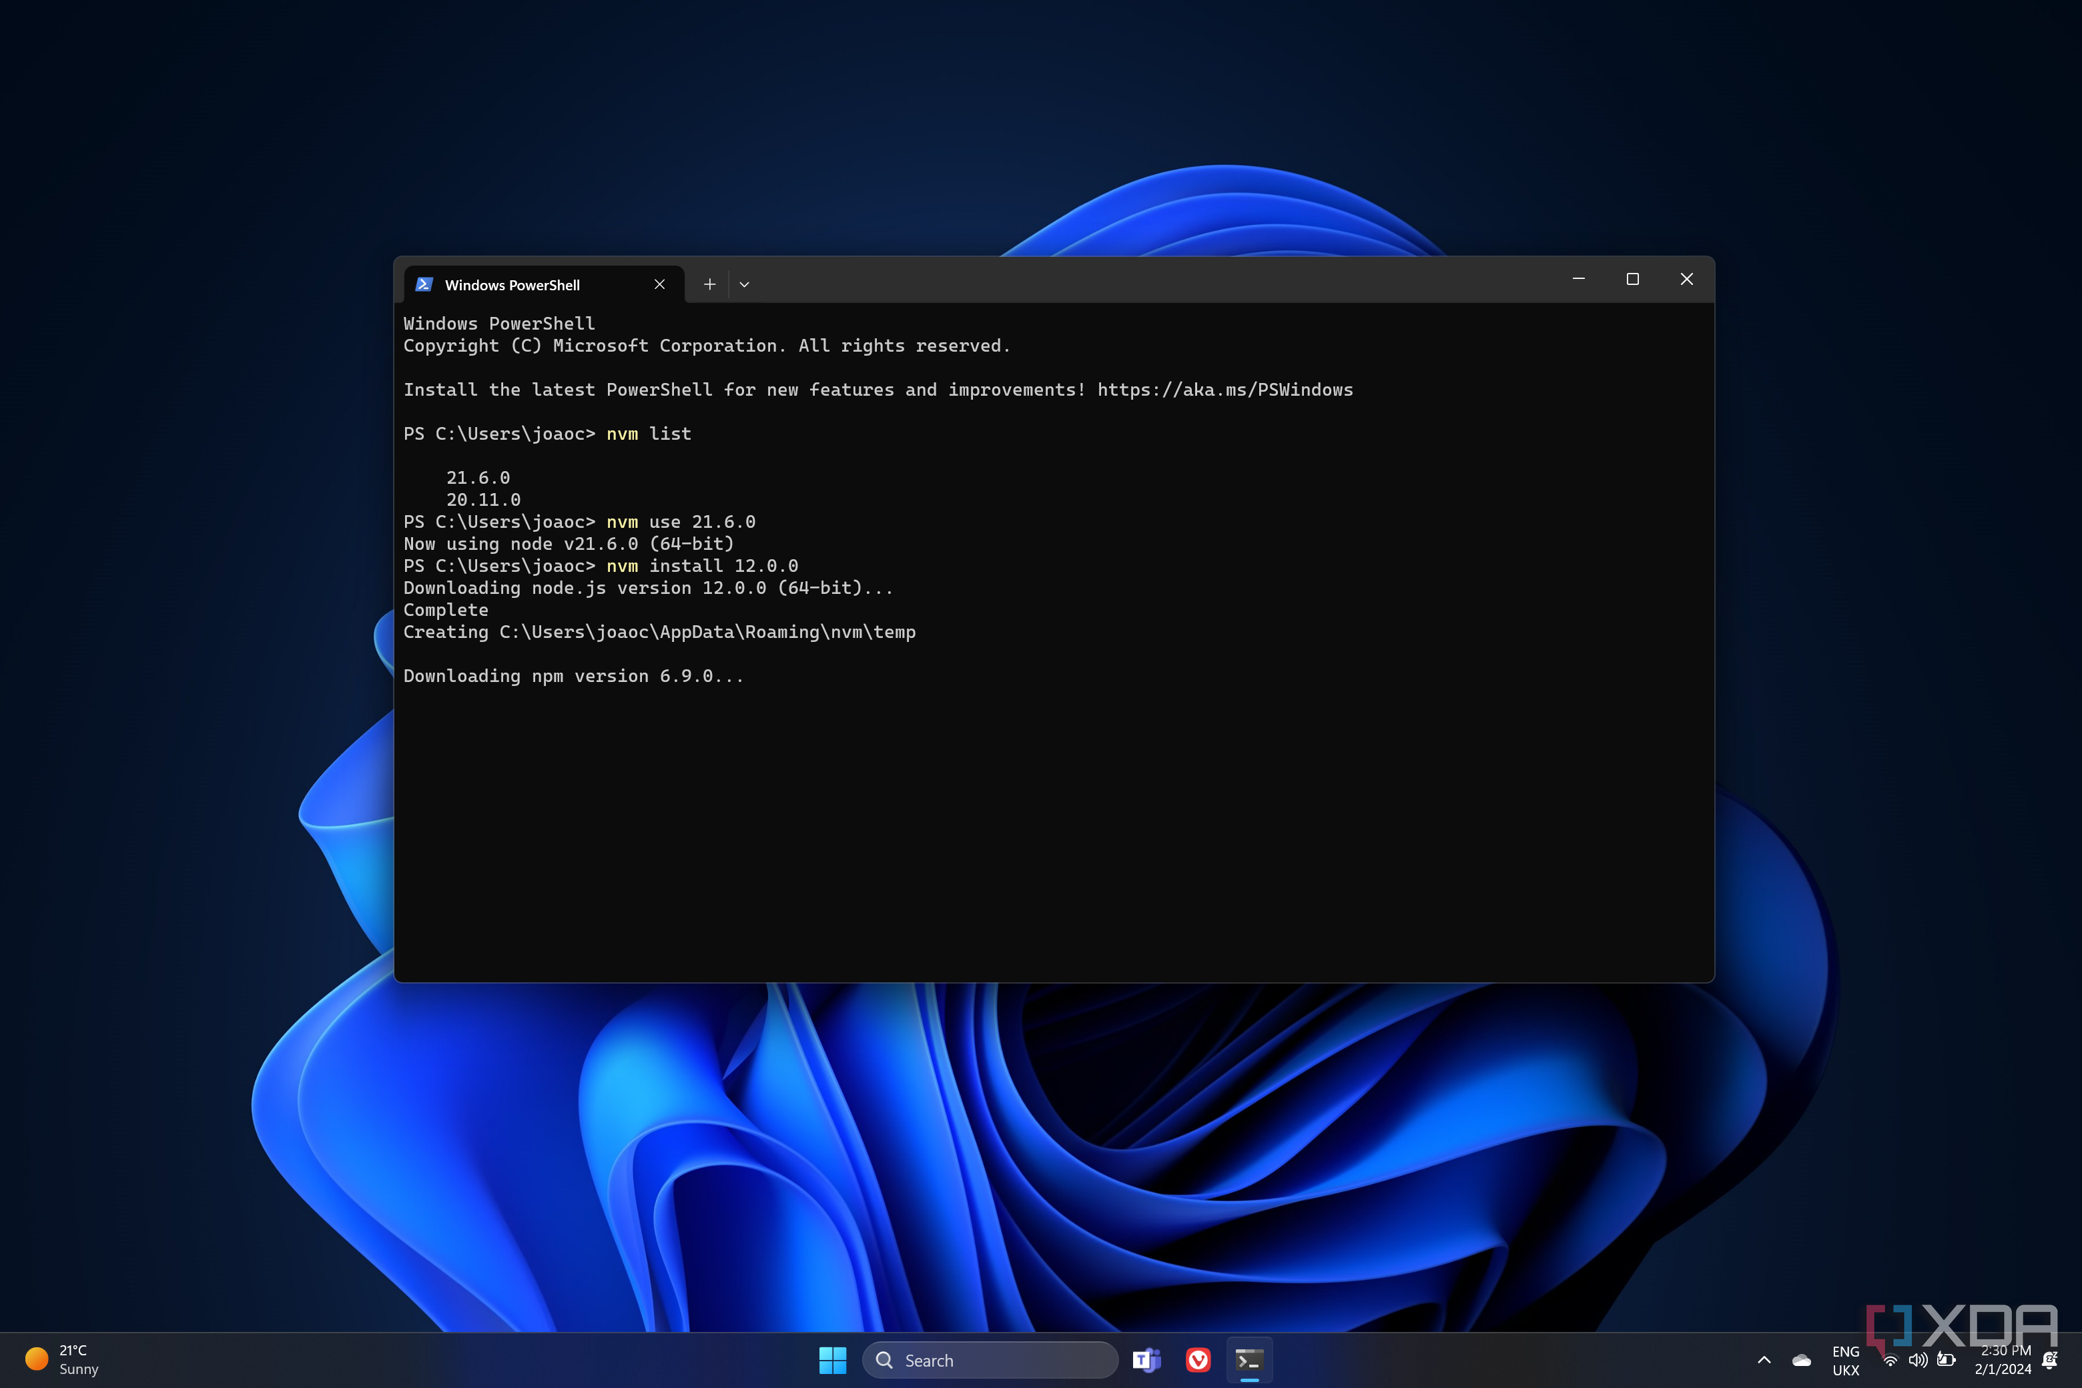
Task: Open the new tab profile dropdown chevron
Action: 745,284
